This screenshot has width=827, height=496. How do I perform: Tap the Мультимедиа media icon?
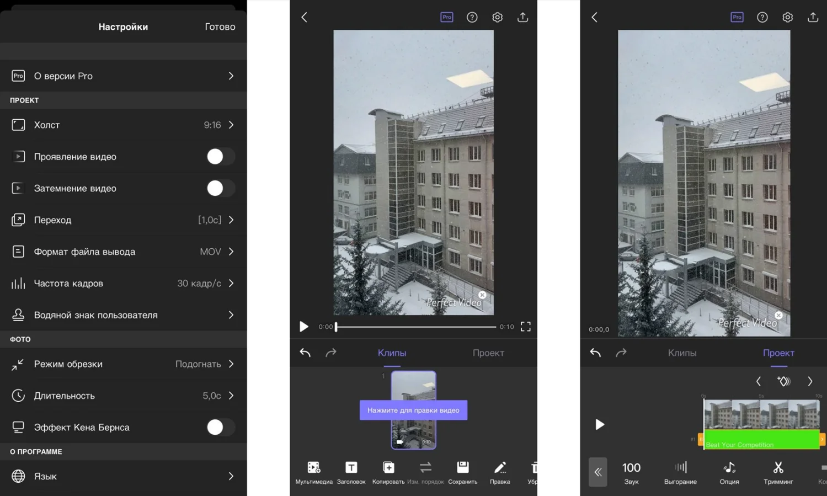click(313, 468)
